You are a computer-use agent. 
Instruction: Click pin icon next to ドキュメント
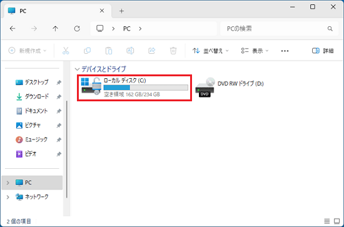tap(59, 111)
